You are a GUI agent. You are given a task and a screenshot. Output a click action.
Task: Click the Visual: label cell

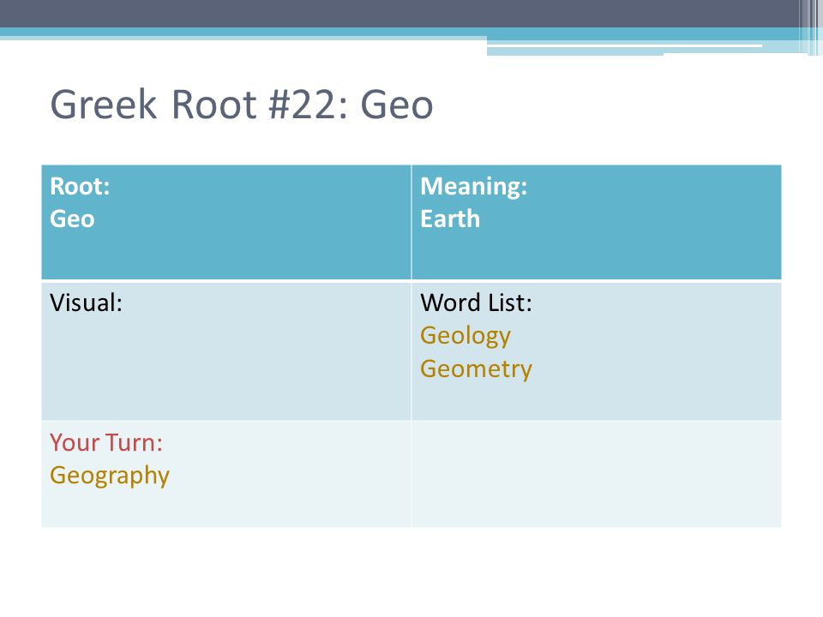86,303
